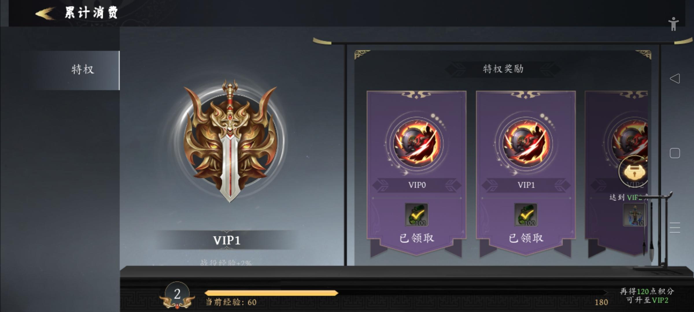Tap the Android home square icon
This screenshot has width=694, height=312.
[675, 153]
